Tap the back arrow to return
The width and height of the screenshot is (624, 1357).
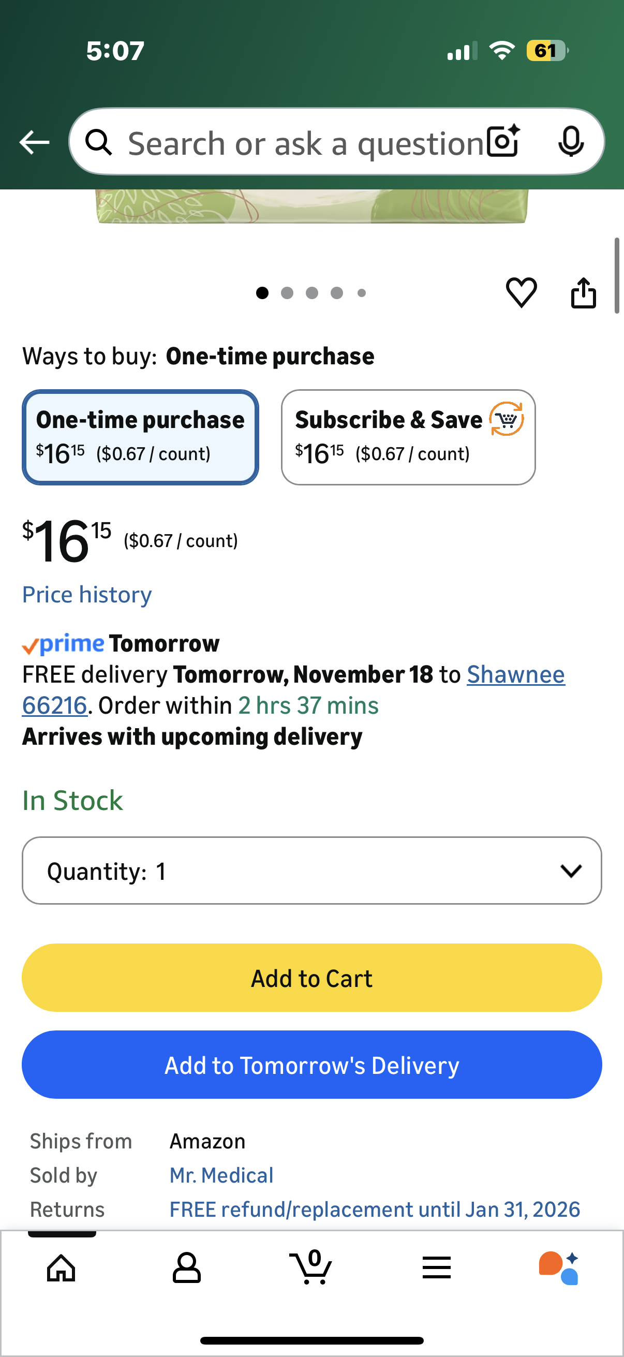[34, 141]
